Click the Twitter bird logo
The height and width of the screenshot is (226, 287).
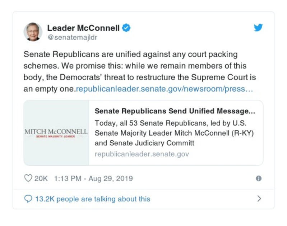pos(258,28)
